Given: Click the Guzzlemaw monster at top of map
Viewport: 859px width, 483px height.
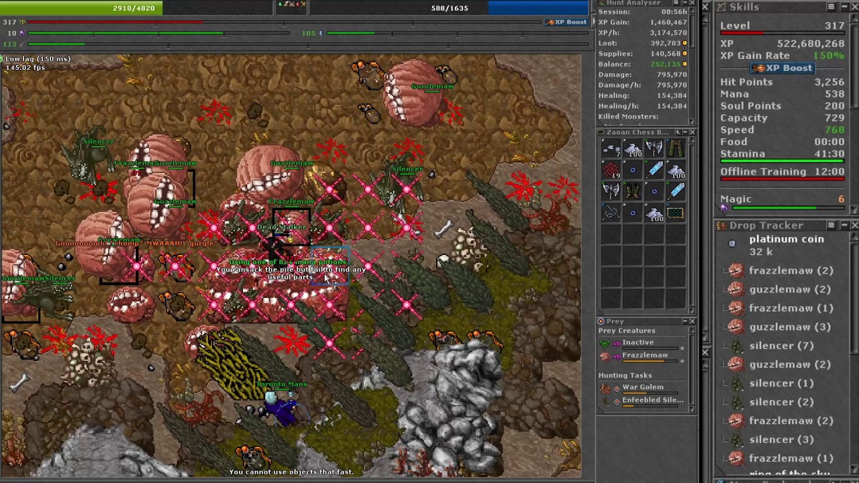Looking at the screenshot, I should coord(412,94).
